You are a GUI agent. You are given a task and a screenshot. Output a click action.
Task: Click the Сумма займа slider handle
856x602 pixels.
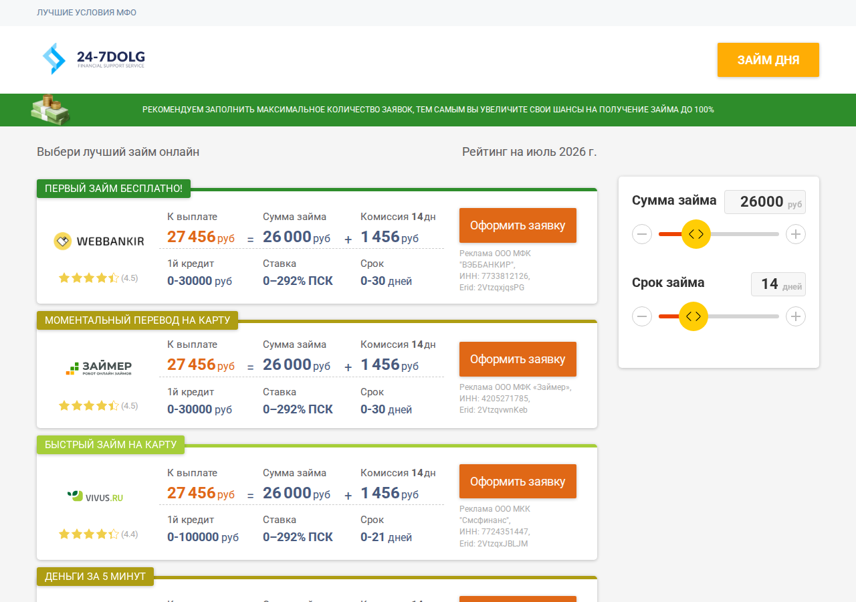696,234
